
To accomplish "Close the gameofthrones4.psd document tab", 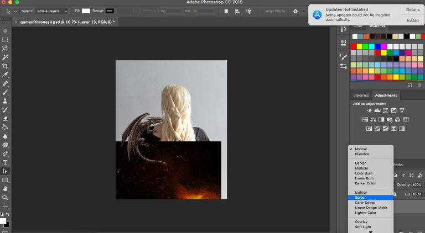I will [16, 22].
